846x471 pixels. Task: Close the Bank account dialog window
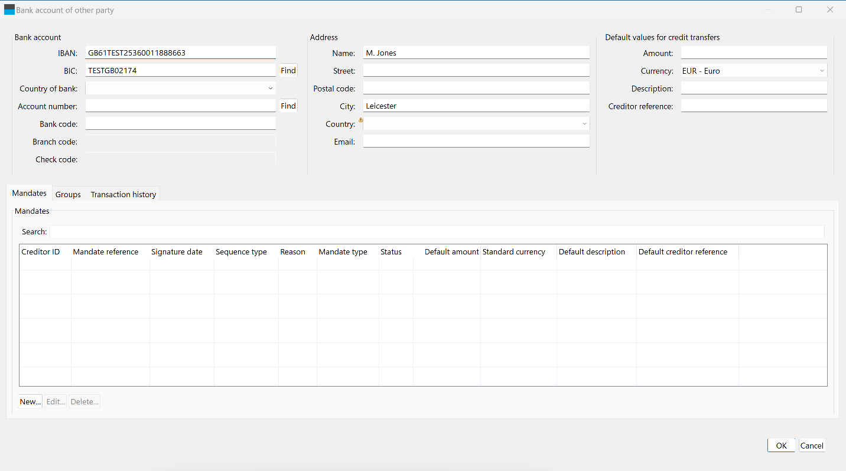pos(830,10)
